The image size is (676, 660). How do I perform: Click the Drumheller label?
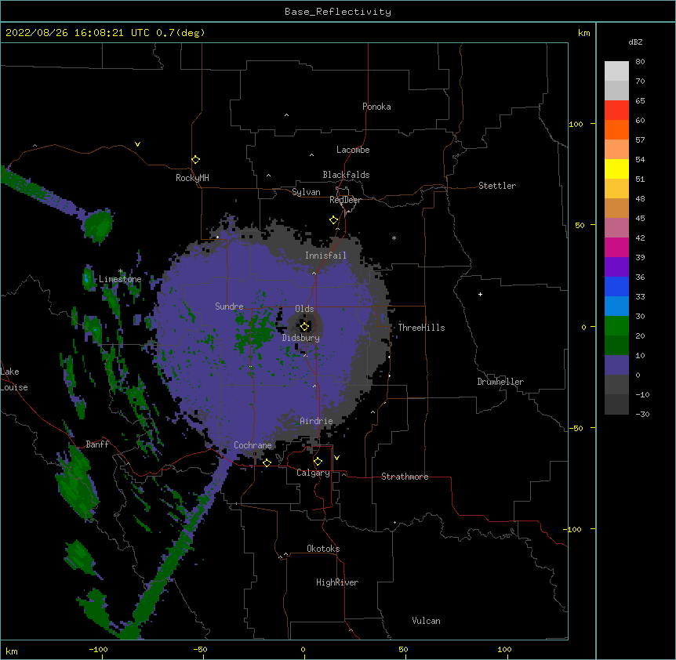(x=500, y=382)
